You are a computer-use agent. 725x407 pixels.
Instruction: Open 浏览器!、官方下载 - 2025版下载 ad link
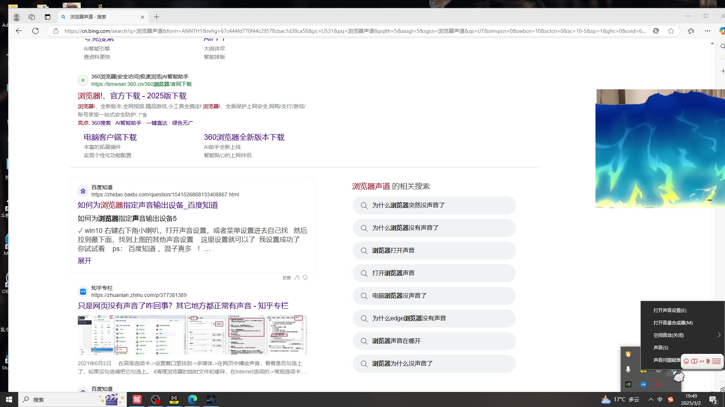[132, 96]
